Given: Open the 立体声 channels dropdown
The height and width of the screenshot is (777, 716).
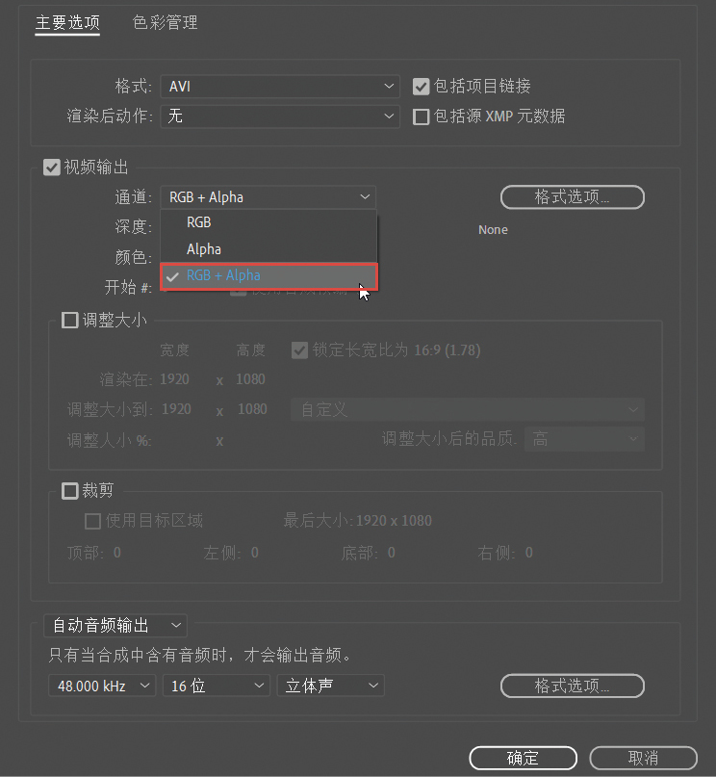Looking at the screenshot, I should [331, 686].
